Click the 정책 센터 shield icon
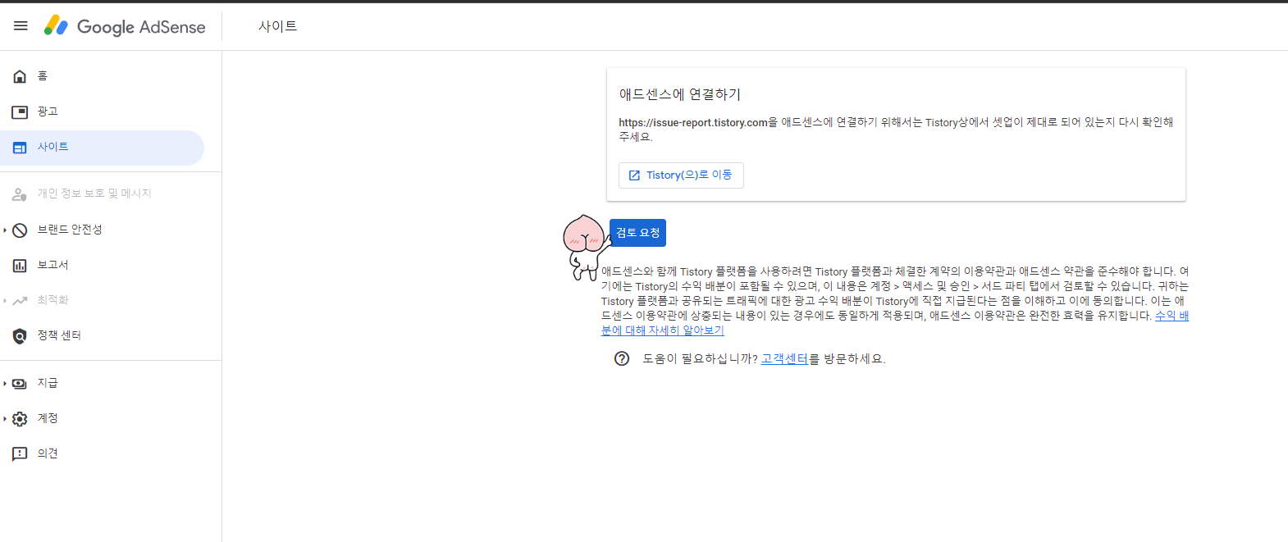1288x542 pixels. (20, 336)
